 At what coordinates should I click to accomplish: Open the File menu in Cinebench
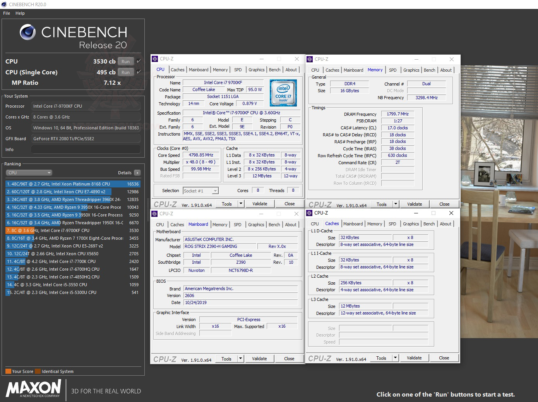click(x=7, y=13)
